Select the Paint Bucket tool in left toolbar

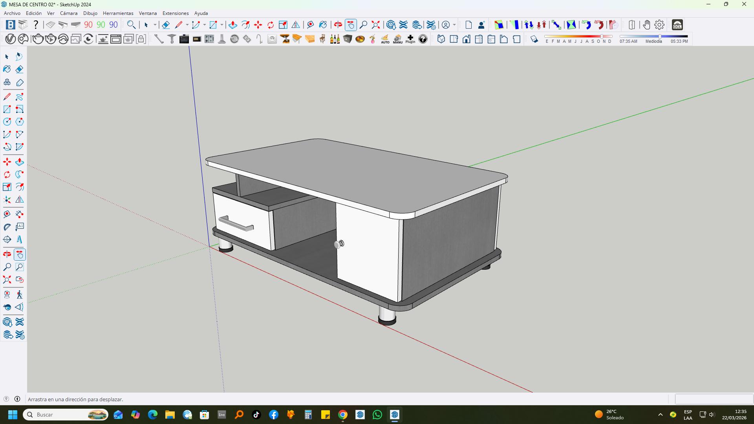tap(7, 69)
